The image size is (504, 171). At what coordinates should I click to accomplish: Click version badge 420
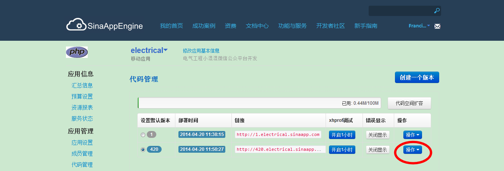(154, 149)
